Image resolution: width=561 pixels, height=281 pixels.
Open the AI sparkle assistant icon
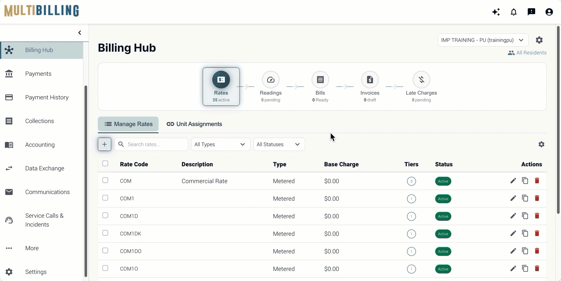click(x=496, y=12)
